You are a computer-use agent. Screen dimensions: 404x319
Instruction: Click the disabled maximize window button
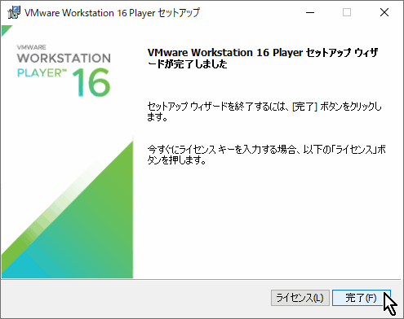[x=347, y=12]
